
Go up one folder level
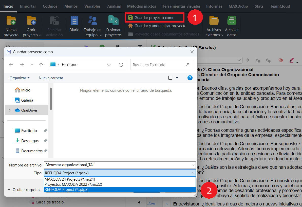[41, 65]
